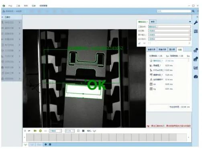202x149 pixels.
Task: Click the 工具栏 sidebar header
Action: [x=7, y=17]
